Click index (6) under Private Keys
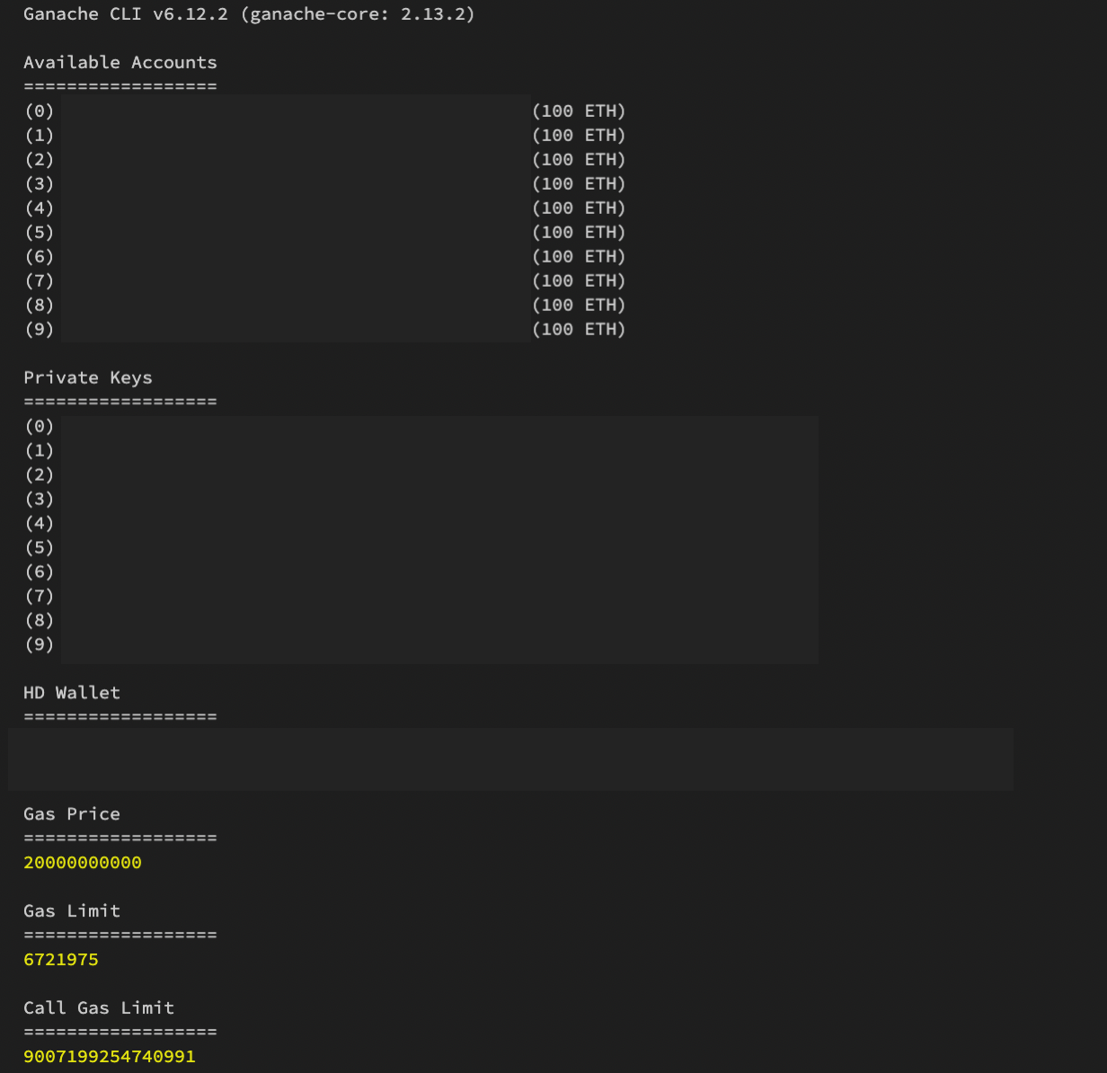1107x1073 pixels. click(x=40, y=572)
